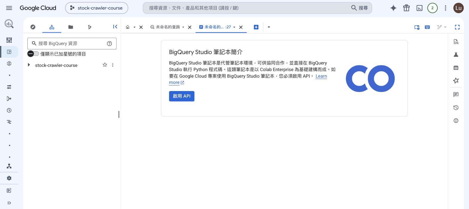Click the split tab view icon

tap(417, 27)
